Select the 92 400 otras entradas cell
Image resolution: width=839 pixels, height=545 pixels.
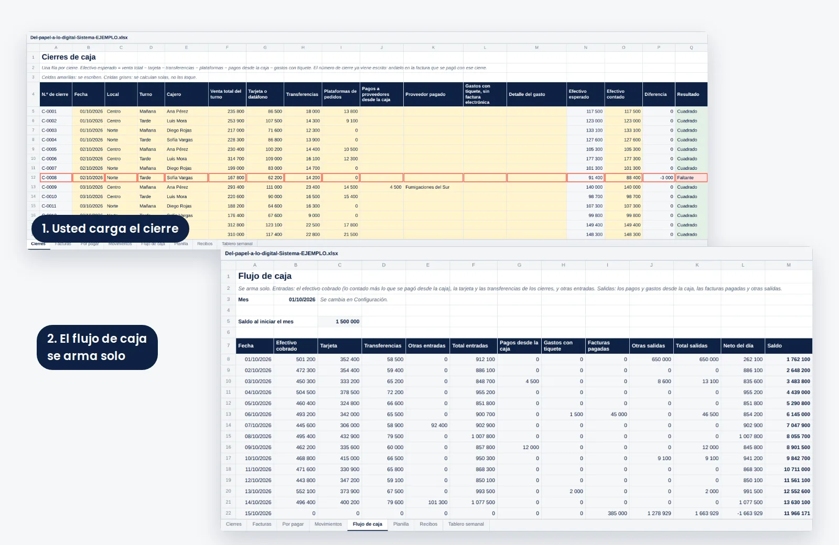click(428, 426)
